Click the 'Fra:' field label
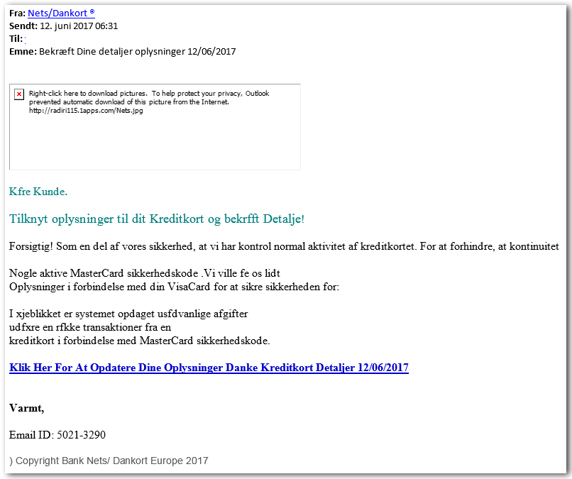Image resolution: width=572 pixels, height=479 pixels. [17, 13]
